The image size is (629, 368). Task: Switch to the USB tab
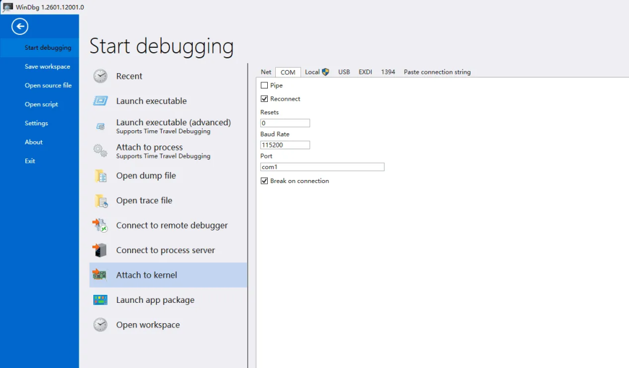point(344,72)
